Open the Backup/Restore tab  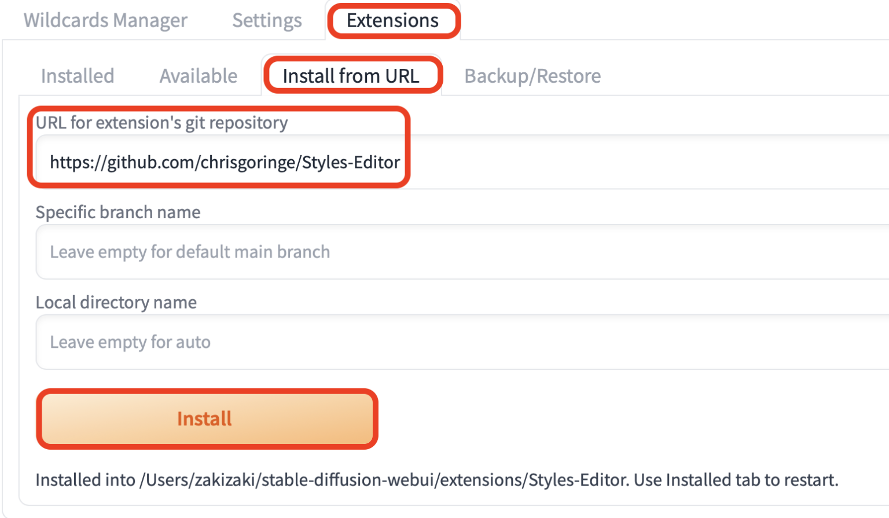point(531,75)
